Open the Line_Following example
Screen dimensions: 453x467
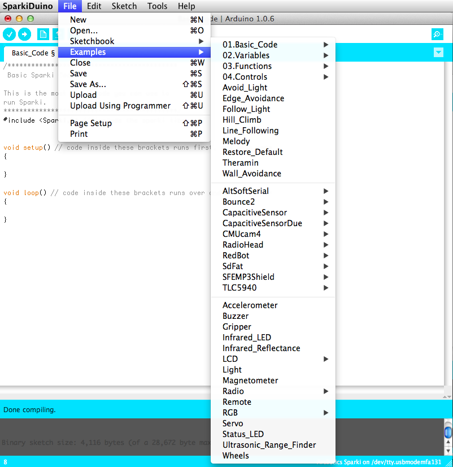273,130
